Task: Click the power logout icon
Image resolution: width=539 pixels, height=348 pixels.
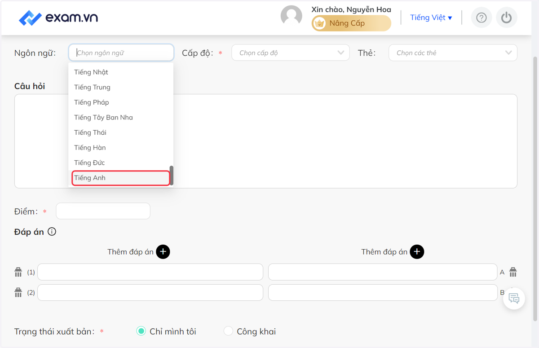Action: [x=507, y=18]
